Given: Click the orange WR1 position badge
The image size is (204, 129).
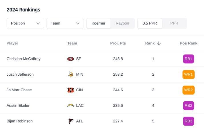Looking at the screenshot, I should (188, 74).
